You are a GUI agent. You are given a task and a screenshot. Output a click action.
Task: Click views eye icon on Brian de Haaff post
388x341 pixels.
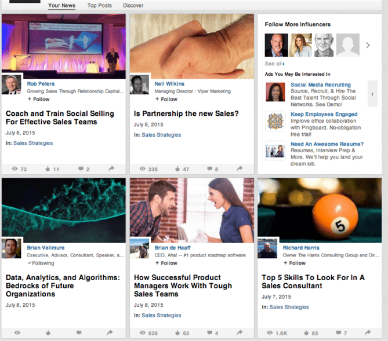(143, 332)
